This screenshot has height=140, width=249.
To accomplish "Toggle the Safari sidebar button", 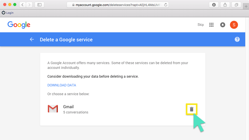I will [39, 5].
